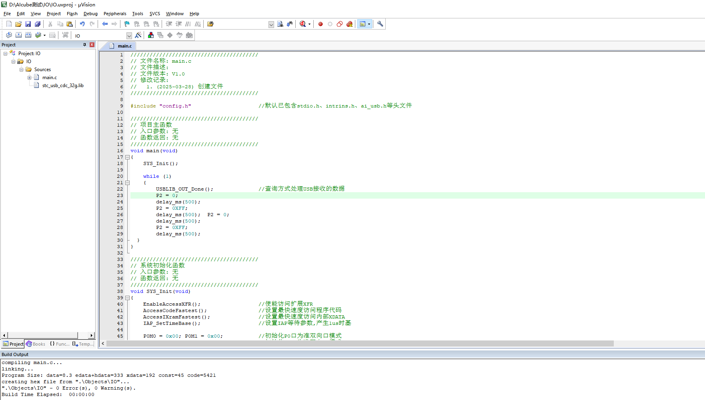Comment the selection with the comment icon
705x400 pixels.
coord(188,24)
